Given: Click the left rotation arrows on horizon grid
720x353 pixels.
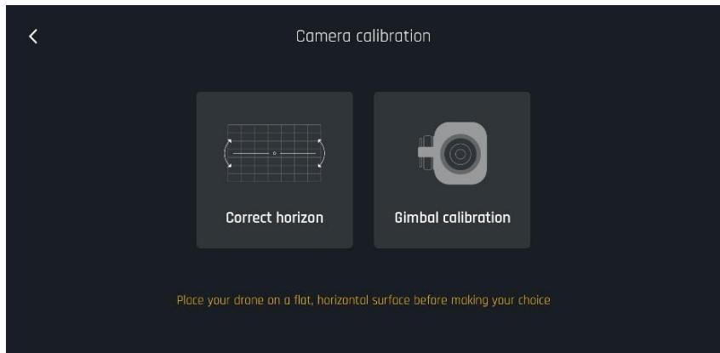Looking at the screenshot, I should [228, 153].
